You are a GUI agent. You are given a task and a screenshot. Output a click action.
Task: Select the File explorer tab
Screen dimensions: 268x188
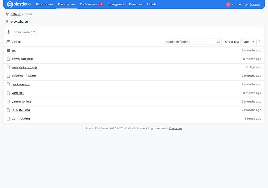click(x=66, y=4)
